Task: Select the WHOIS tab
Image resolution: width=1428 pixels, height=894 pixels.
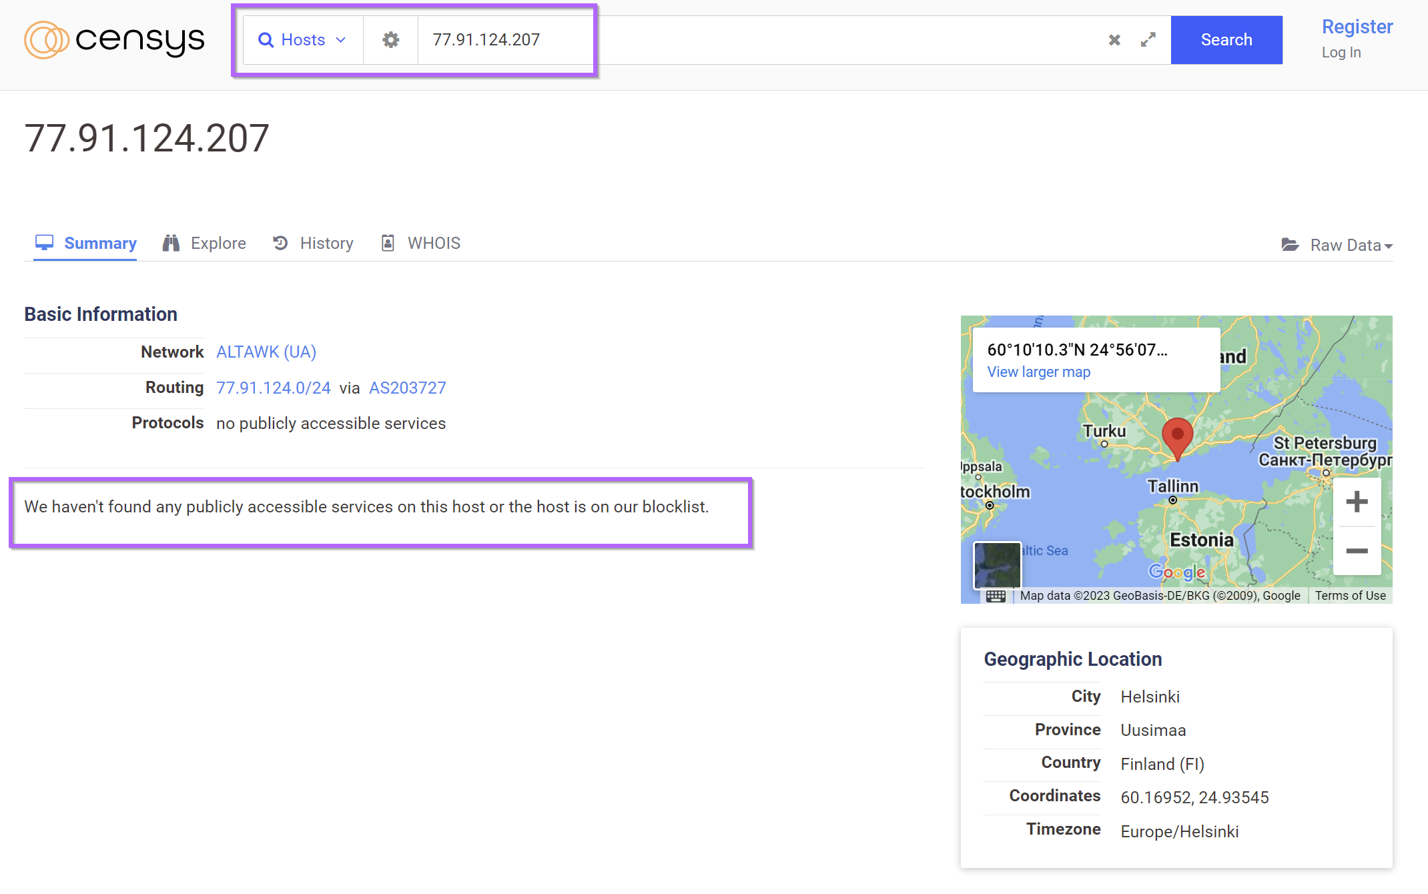Action: click(421, 244)
